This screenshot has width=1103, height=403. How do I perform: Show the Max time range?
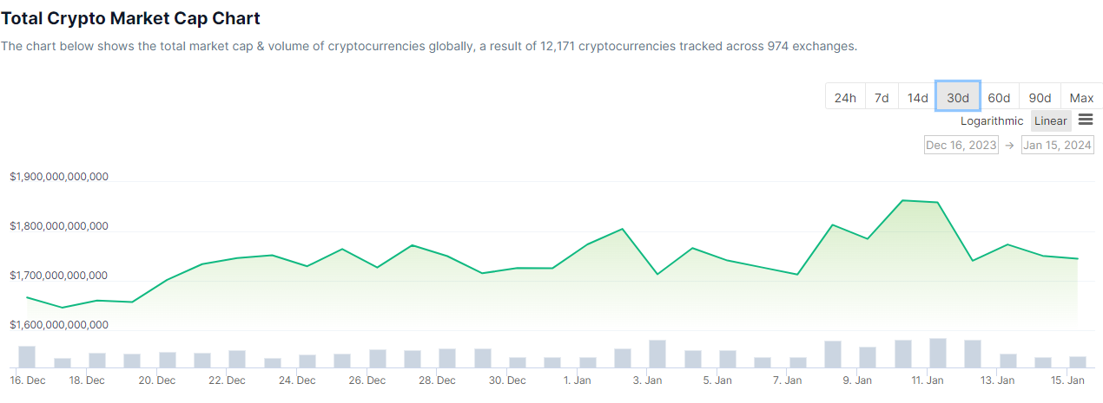click(x=1081, y=98)
